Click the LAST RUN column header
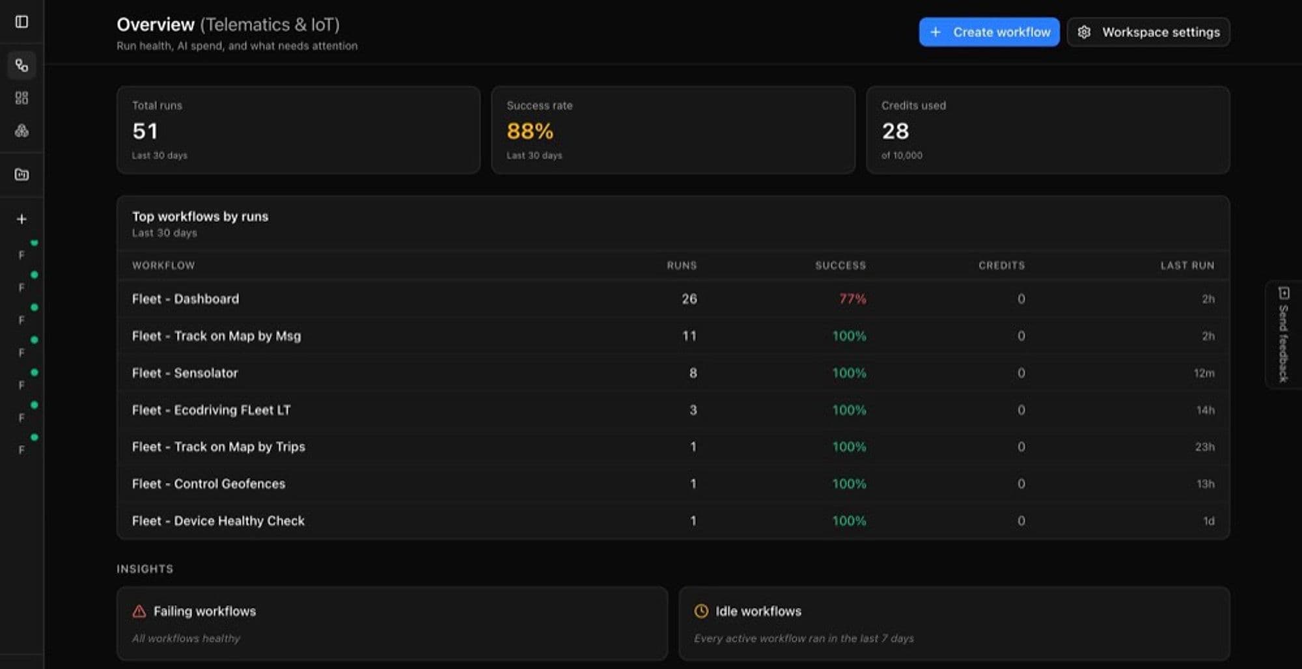Viewport: 1302px width, 669px height. 1187,266
